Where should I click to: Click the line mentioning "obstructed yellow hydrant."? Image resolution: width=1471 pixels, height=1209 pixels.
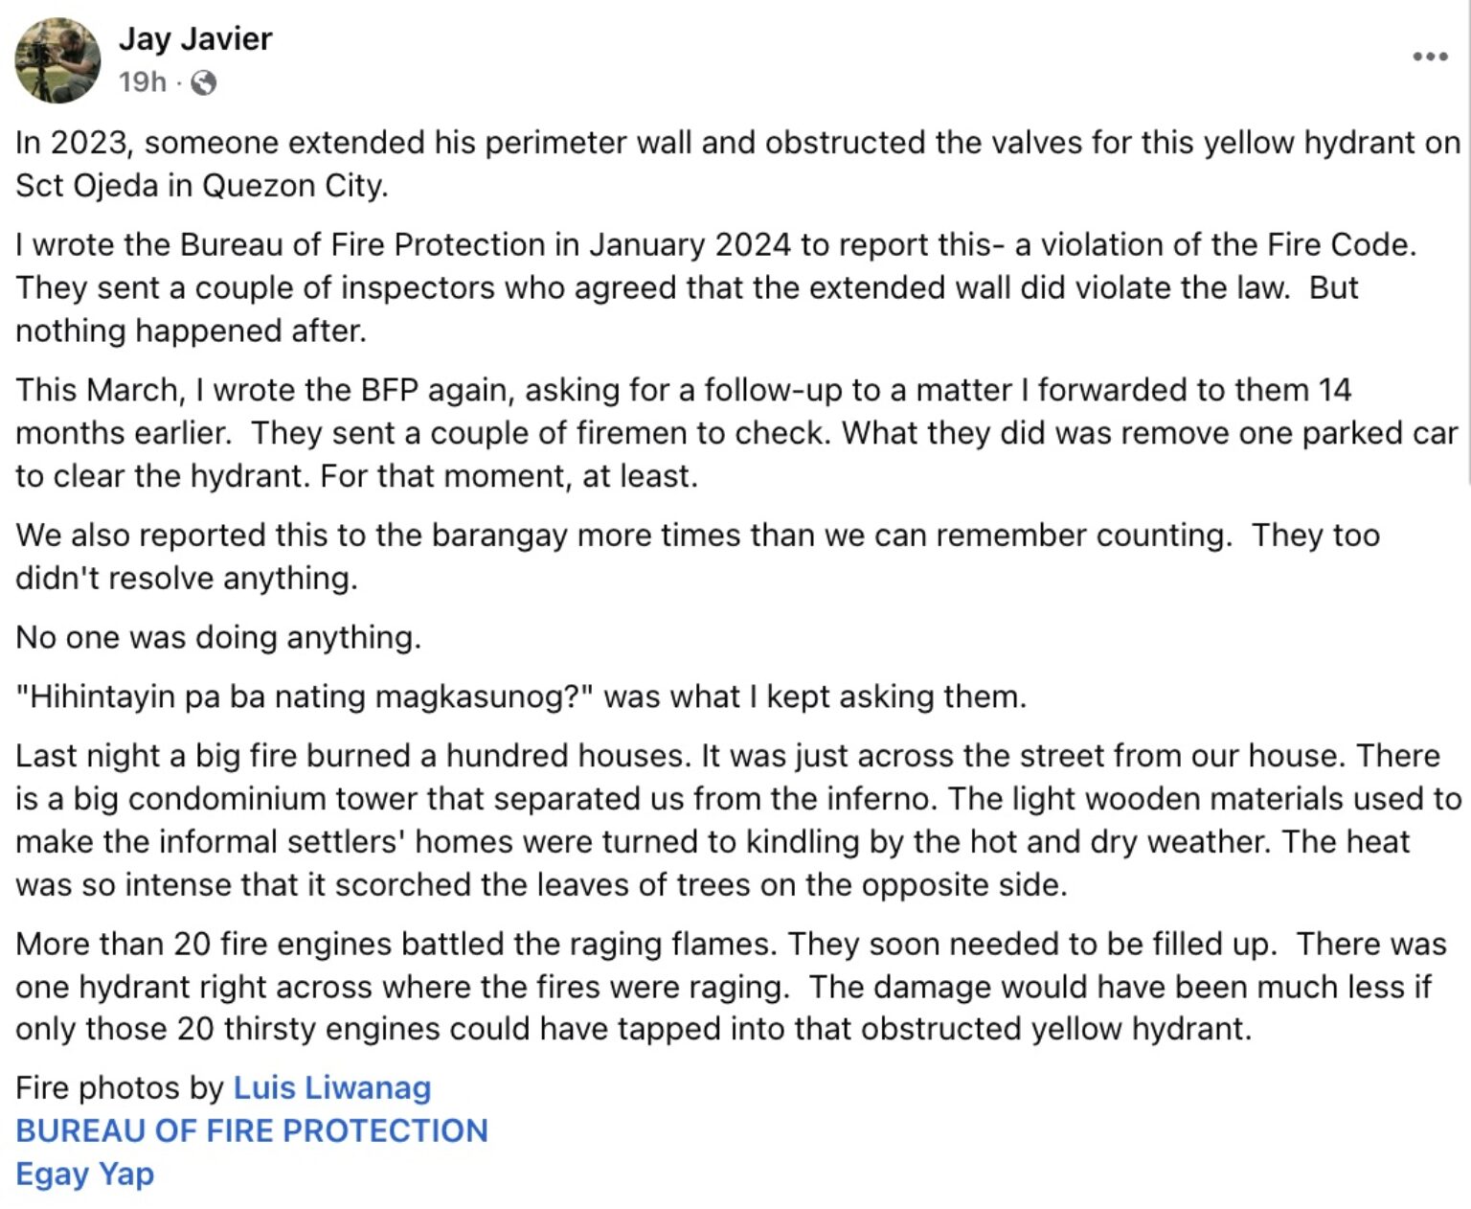[x=633, y=1029]
